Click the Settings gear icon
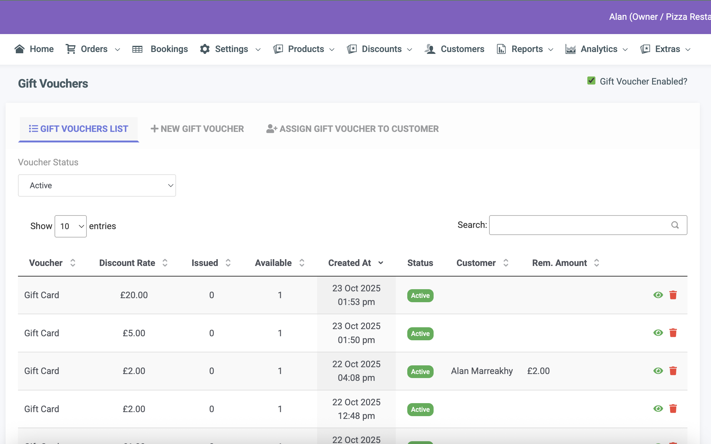711x444 pixels. click(205, 49)
